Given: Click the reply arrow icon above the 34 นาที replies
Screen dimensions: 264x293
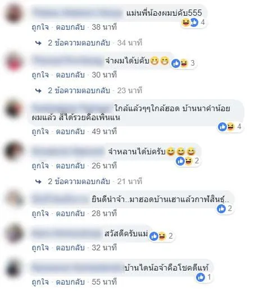Looking at the screenshot, I should coord(38,43).
